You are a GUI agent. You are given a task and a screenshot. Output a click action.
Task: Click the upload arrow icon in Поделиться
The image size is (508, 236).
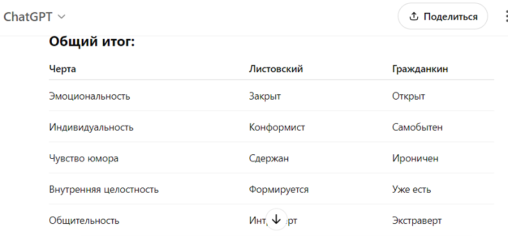(413, 17)
